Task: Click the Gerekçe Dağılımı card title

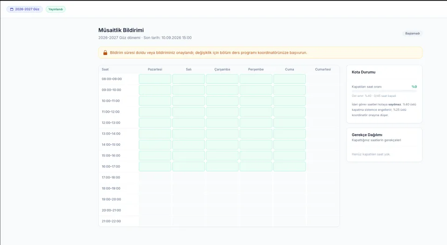Action: (x=367, y=135)
